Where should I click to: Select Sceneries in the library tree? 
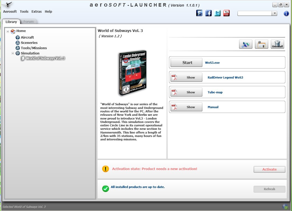pyautogui.click(x=29, y=43)
